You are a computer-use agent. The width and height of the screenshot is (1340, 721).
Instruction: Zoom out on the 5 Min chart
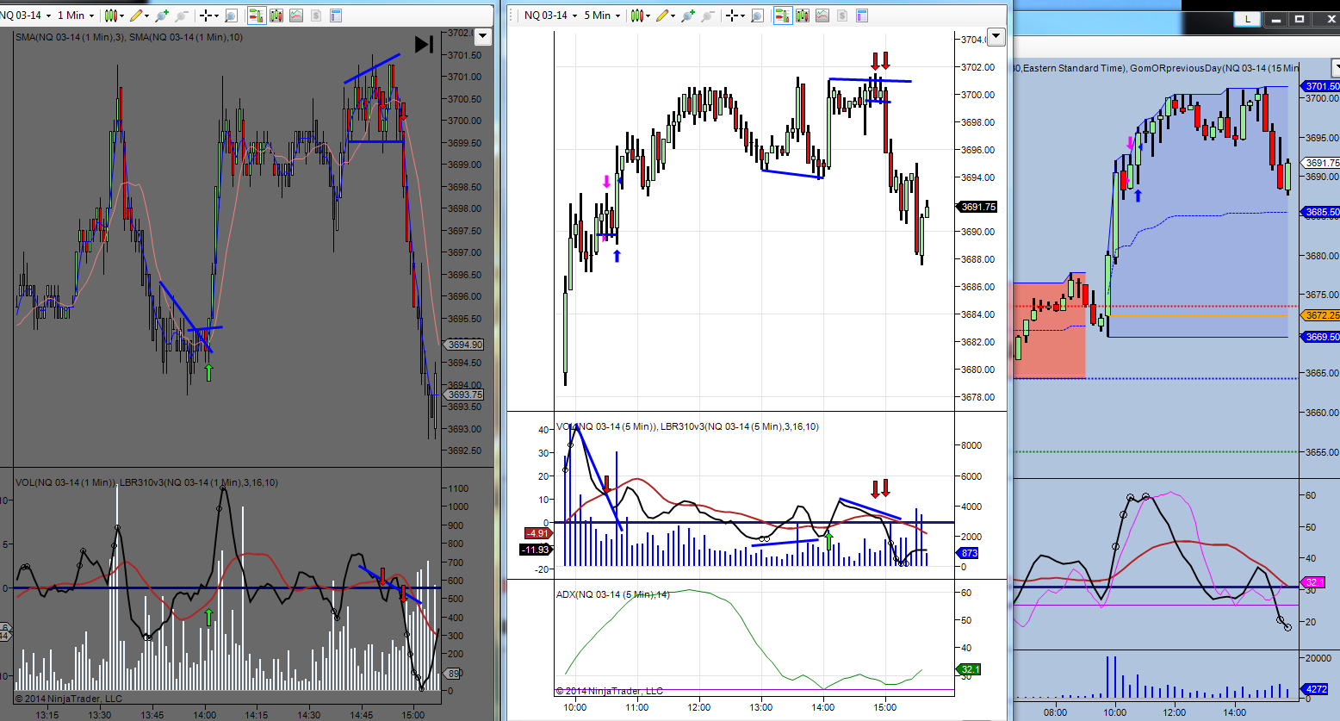click(708, 16)
